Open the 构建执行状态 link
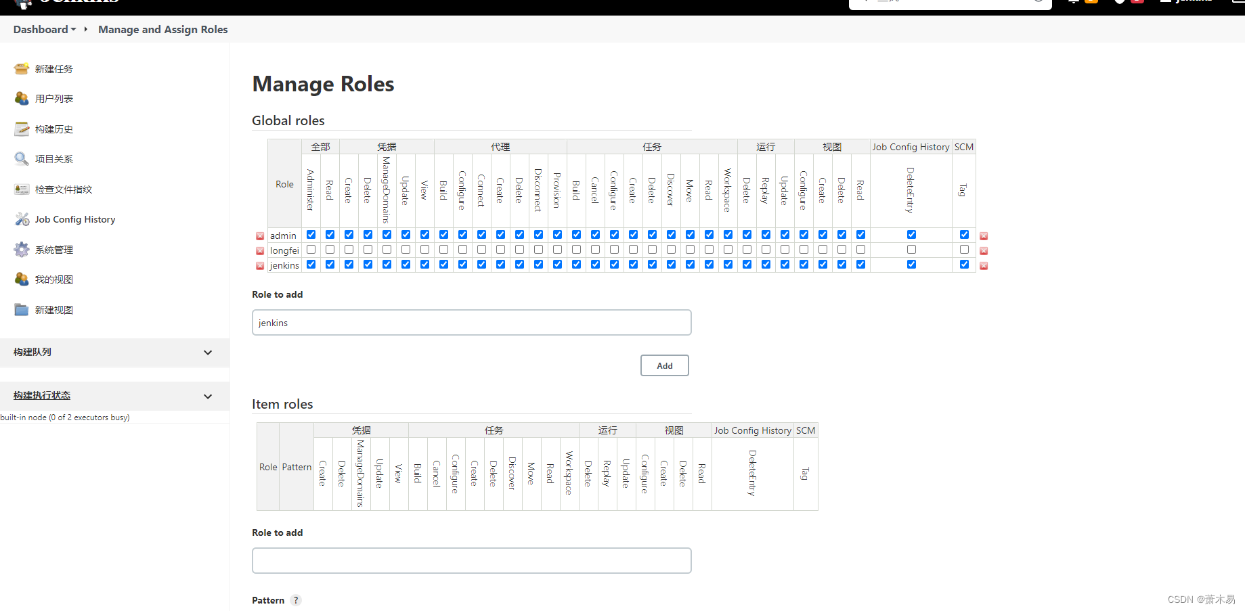Viewport: 1245px width, 611px height. point(42,395)
